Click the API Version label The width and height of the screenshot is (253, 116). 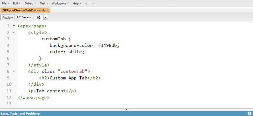[x=25, y=17]
